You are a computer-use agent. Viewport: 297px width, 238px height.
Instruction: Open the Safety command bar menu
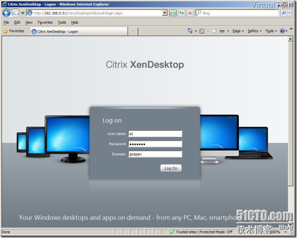pos(254,31)
